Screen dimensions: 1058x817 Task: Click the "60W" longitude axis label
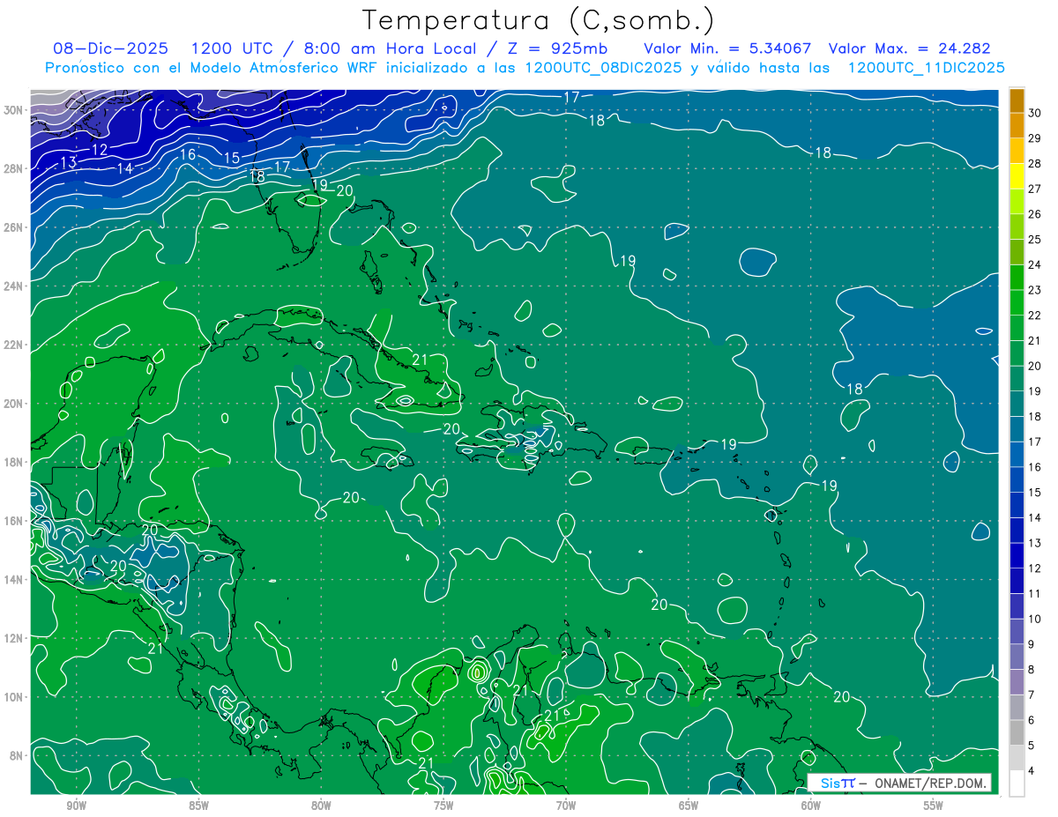coord(811,806)
